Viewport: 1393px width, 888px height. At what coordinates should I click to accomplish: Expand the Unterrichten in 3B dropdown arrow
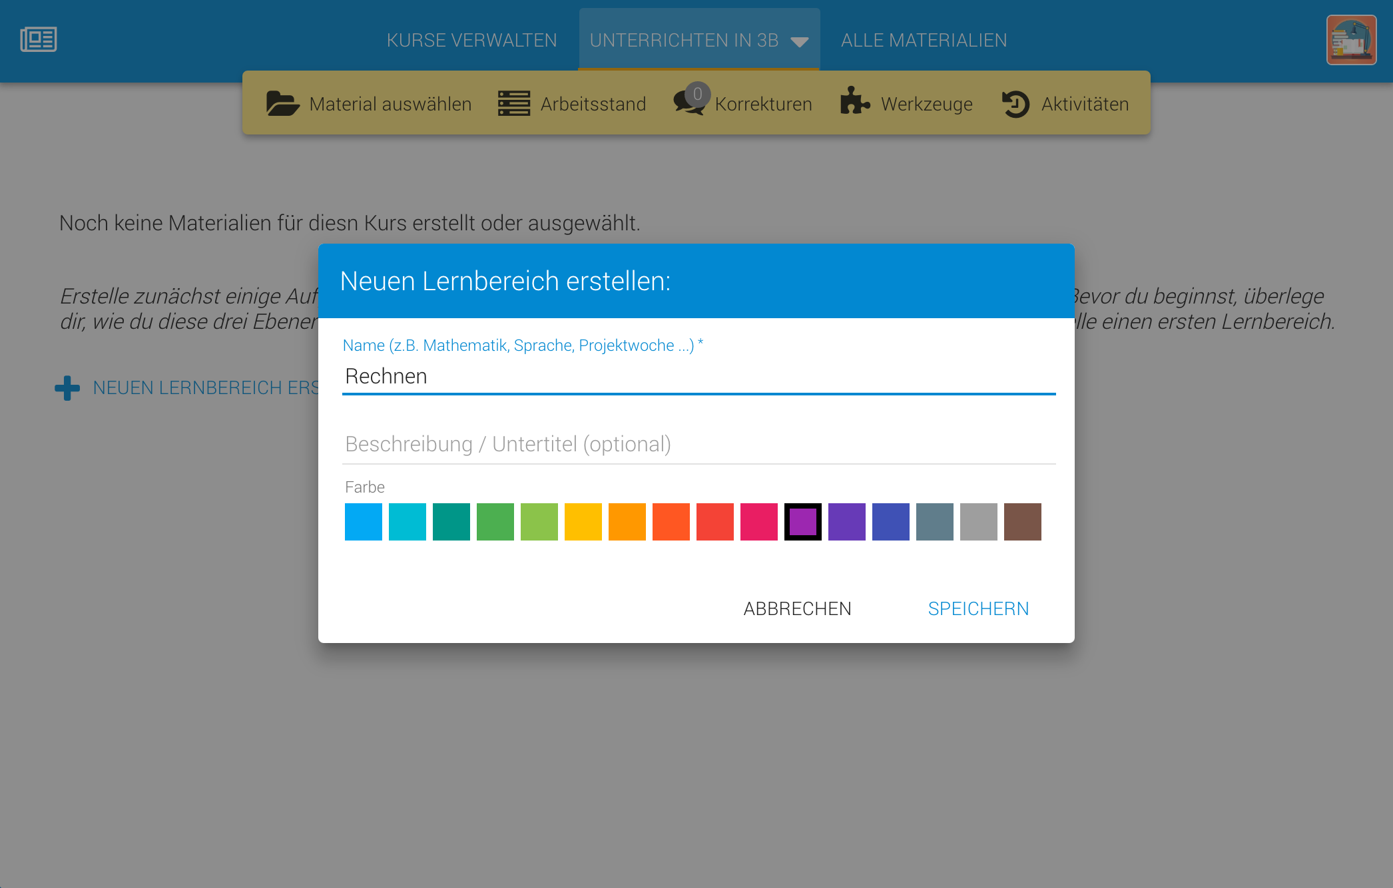(800, 41)
